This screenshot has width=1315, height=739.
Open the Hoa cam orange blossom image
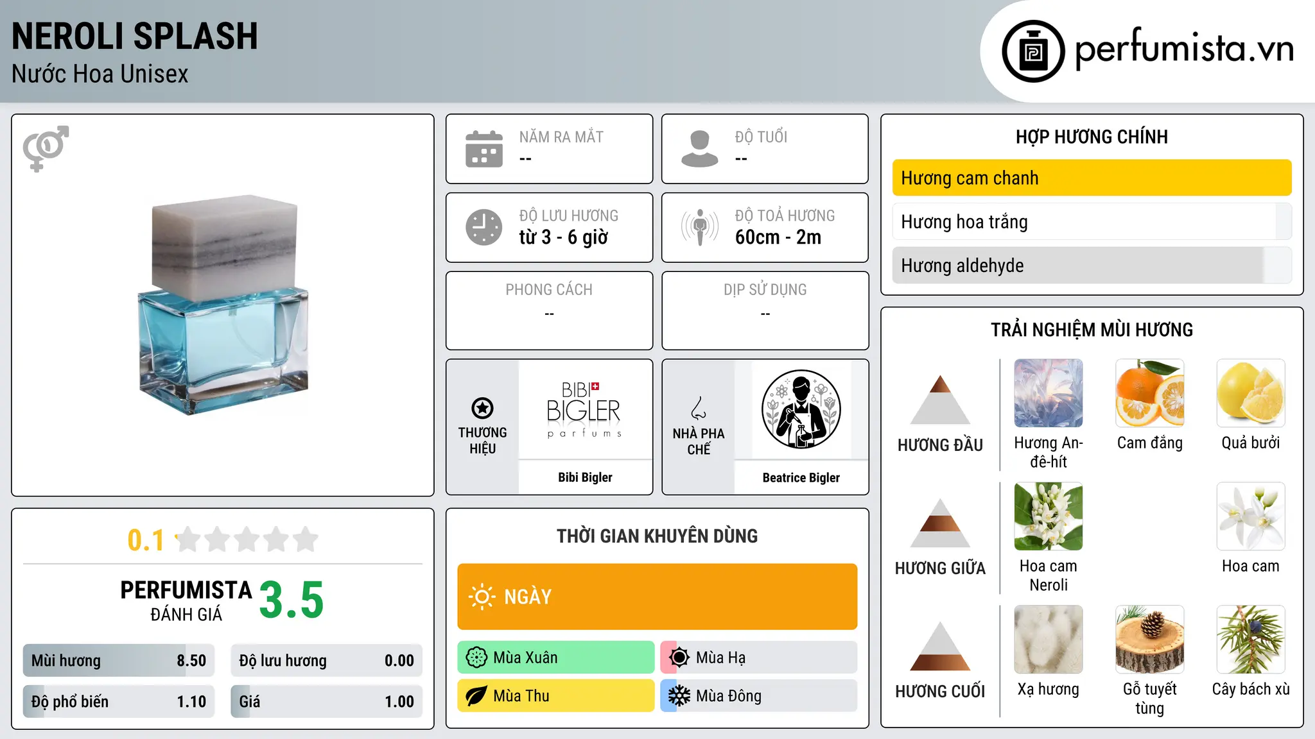click(1251, 516)
